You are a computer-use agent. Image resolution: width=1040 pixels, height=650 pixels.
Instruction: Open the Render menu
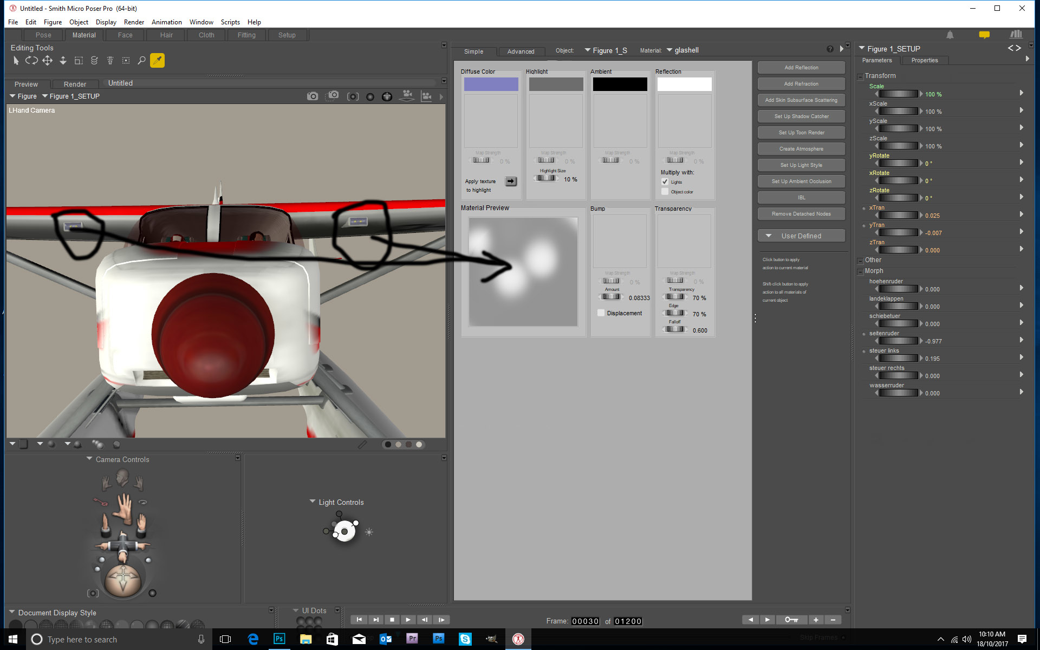click(134, 22)
